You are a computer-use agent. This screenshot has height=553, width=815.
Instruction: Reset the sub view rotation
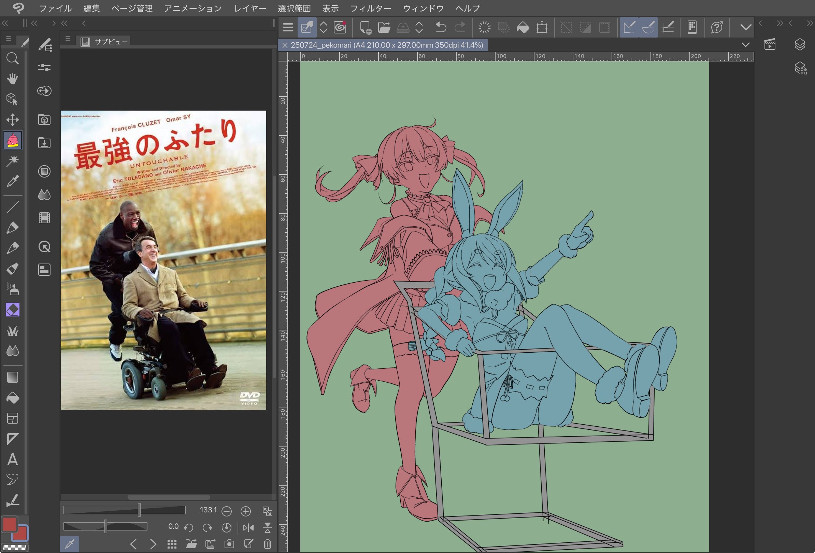pos(227,527)
